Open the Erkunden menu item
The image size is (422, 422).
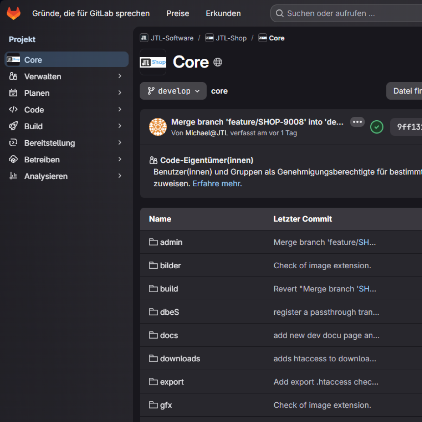point(223,13)
